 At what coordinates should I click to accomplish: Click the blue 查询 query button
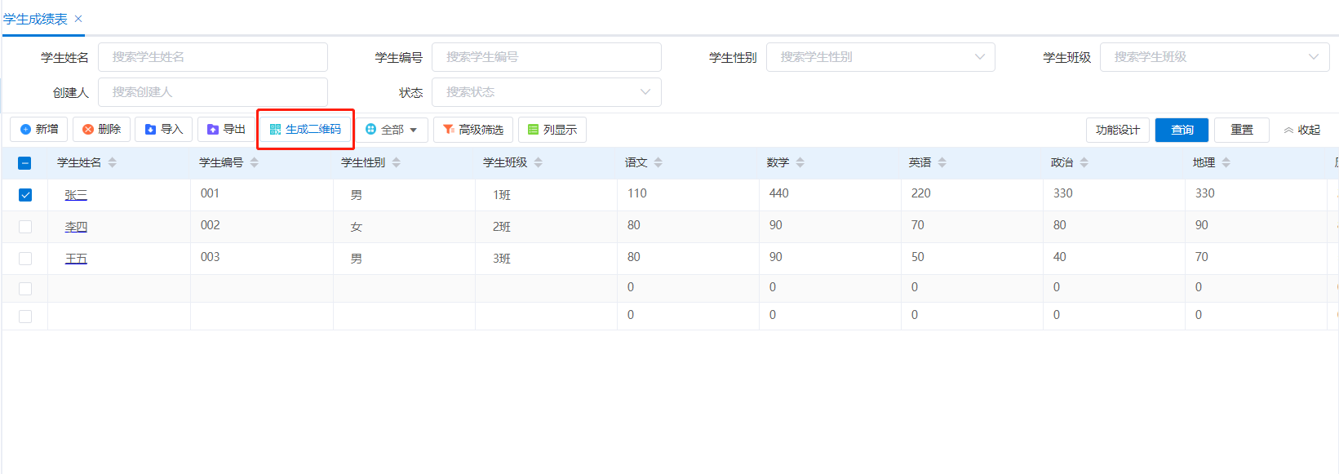1182,130
